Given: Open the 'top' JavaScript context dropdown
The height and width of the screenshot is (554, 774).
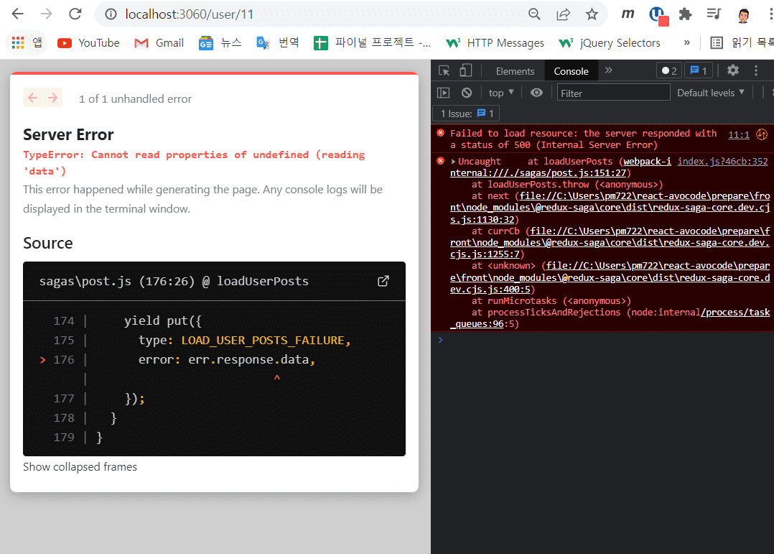Looking at the screenshot, I should tap(501, 93).
